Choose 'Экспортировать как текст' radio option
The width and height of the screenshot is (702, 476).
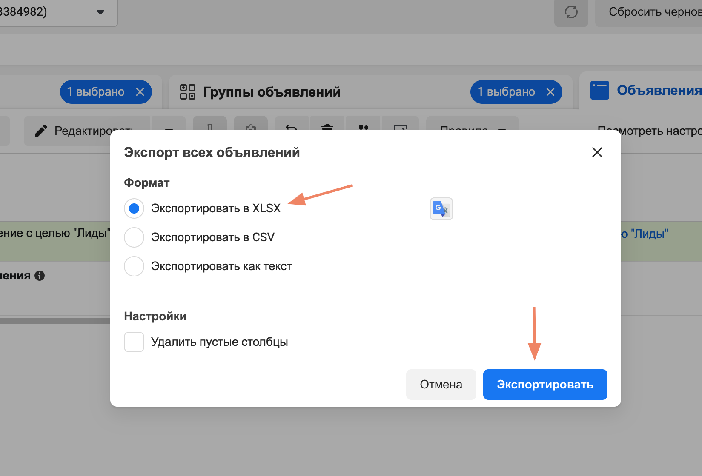[x=134, y=266]
